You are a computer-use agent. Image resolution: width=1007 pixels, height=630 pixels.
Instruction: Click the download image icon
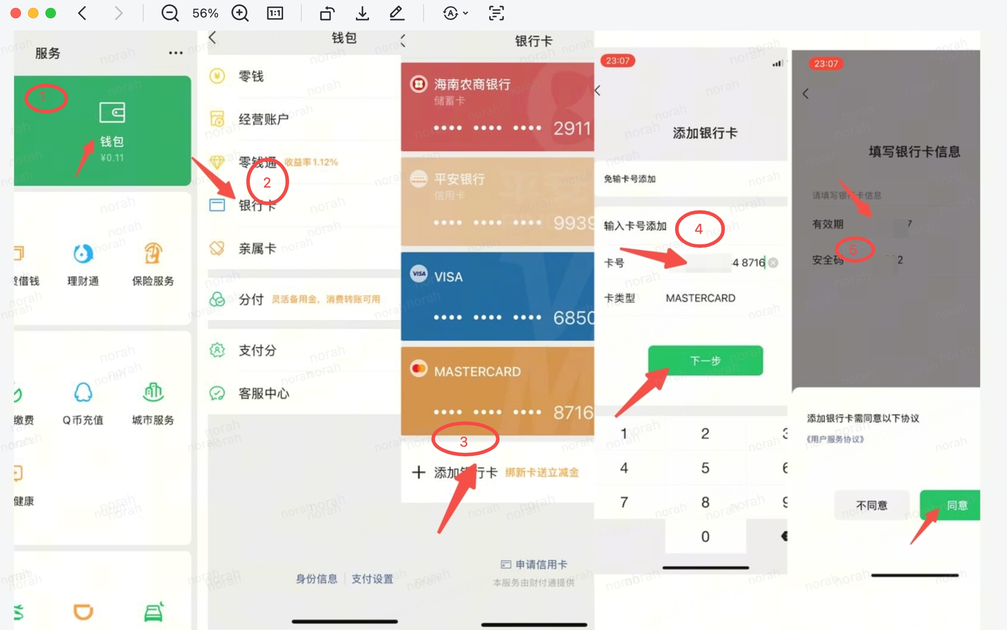362,13
